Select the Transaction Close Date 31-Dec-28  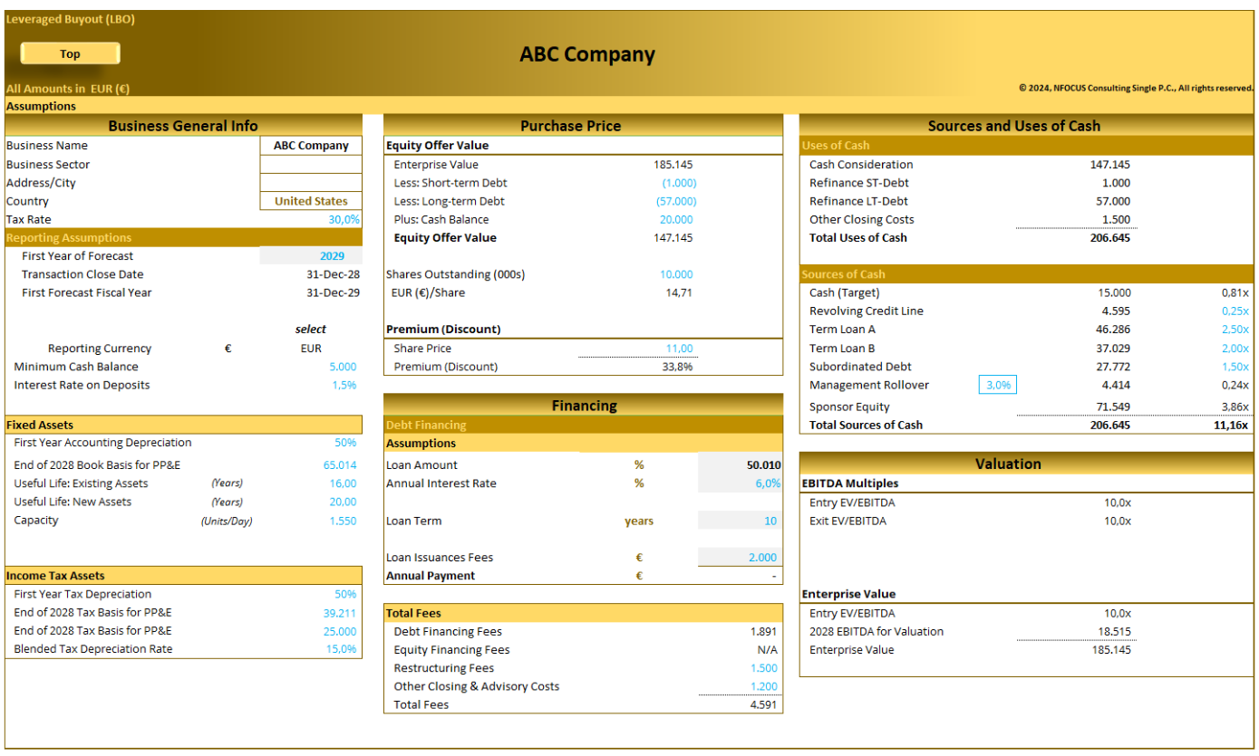tap(333, 274)
